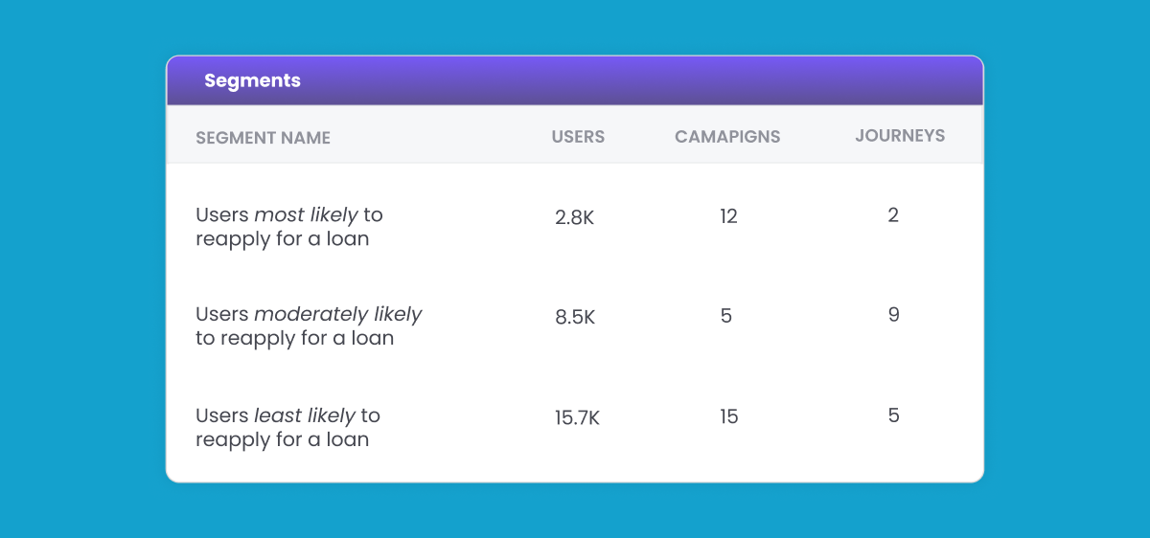
Task: Open the 'Users least likely to reapply' segment
Action: pyautogui.click(x=287, y=427)
